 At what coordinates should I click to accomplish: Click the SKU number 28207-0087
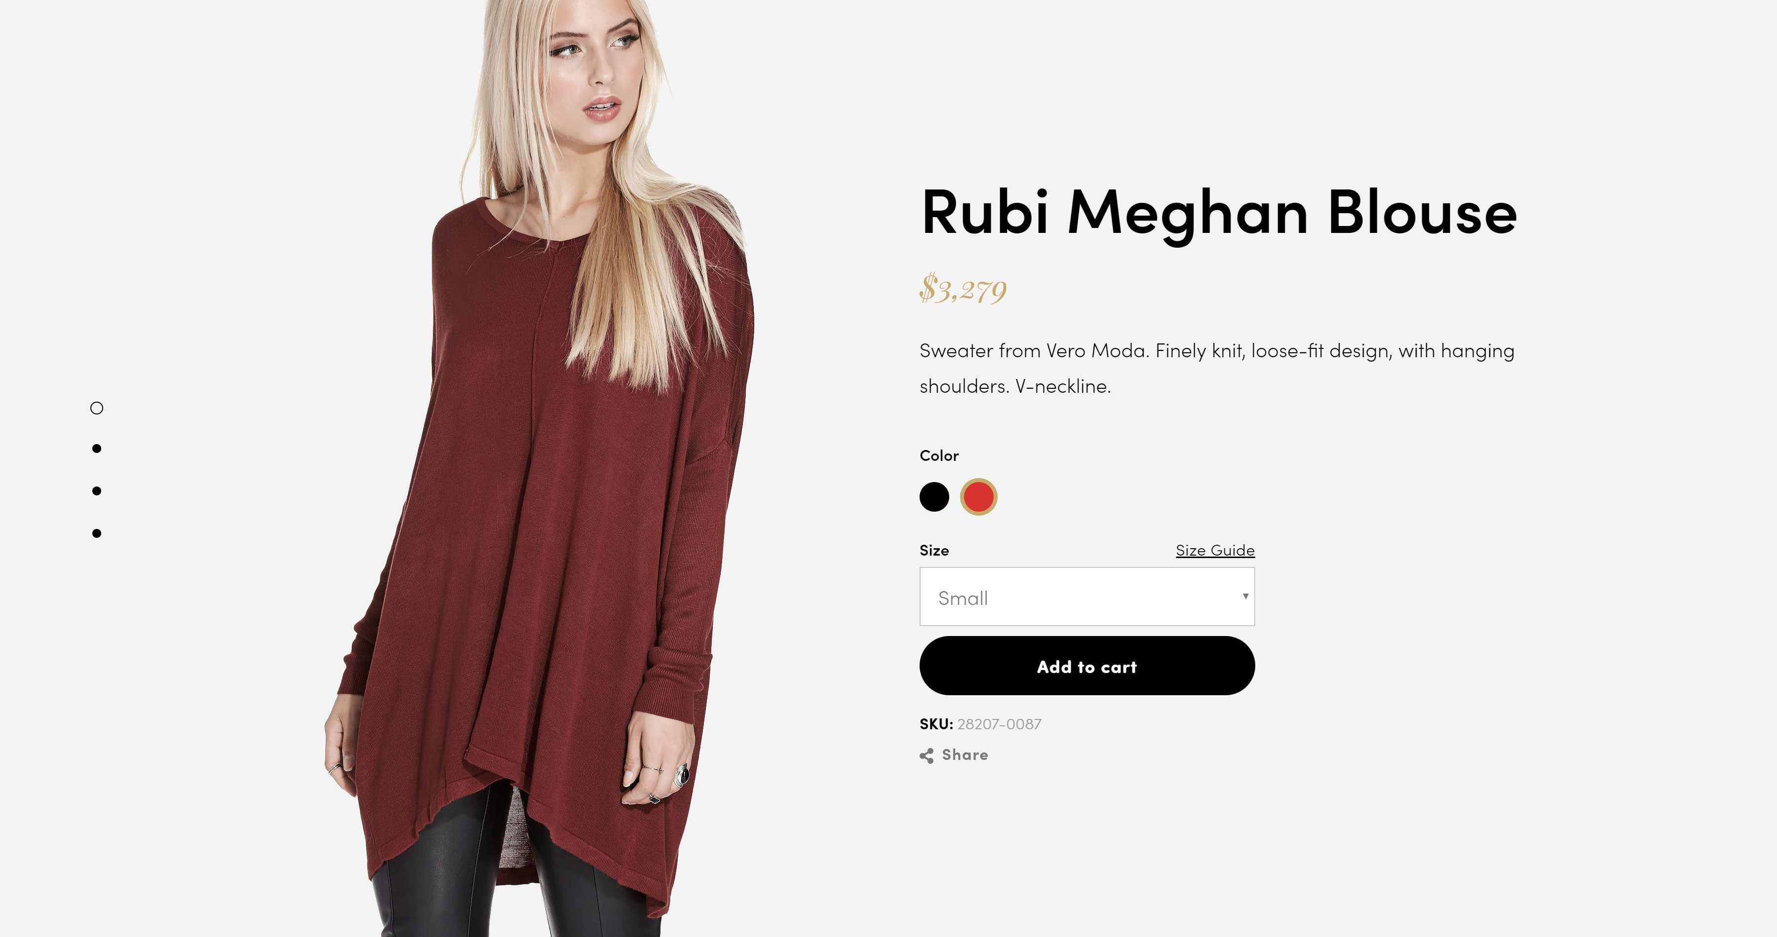(1000, 724)
